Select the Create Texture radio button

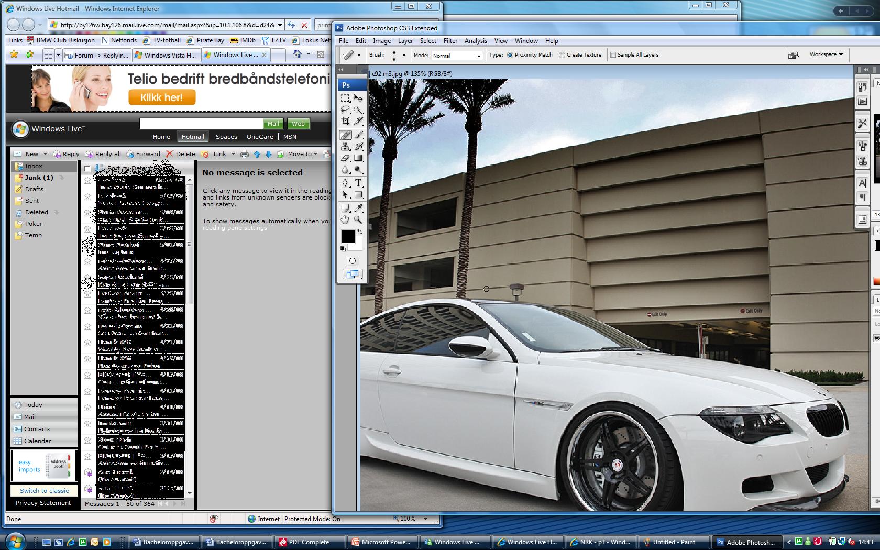click(x=562, y=55)
